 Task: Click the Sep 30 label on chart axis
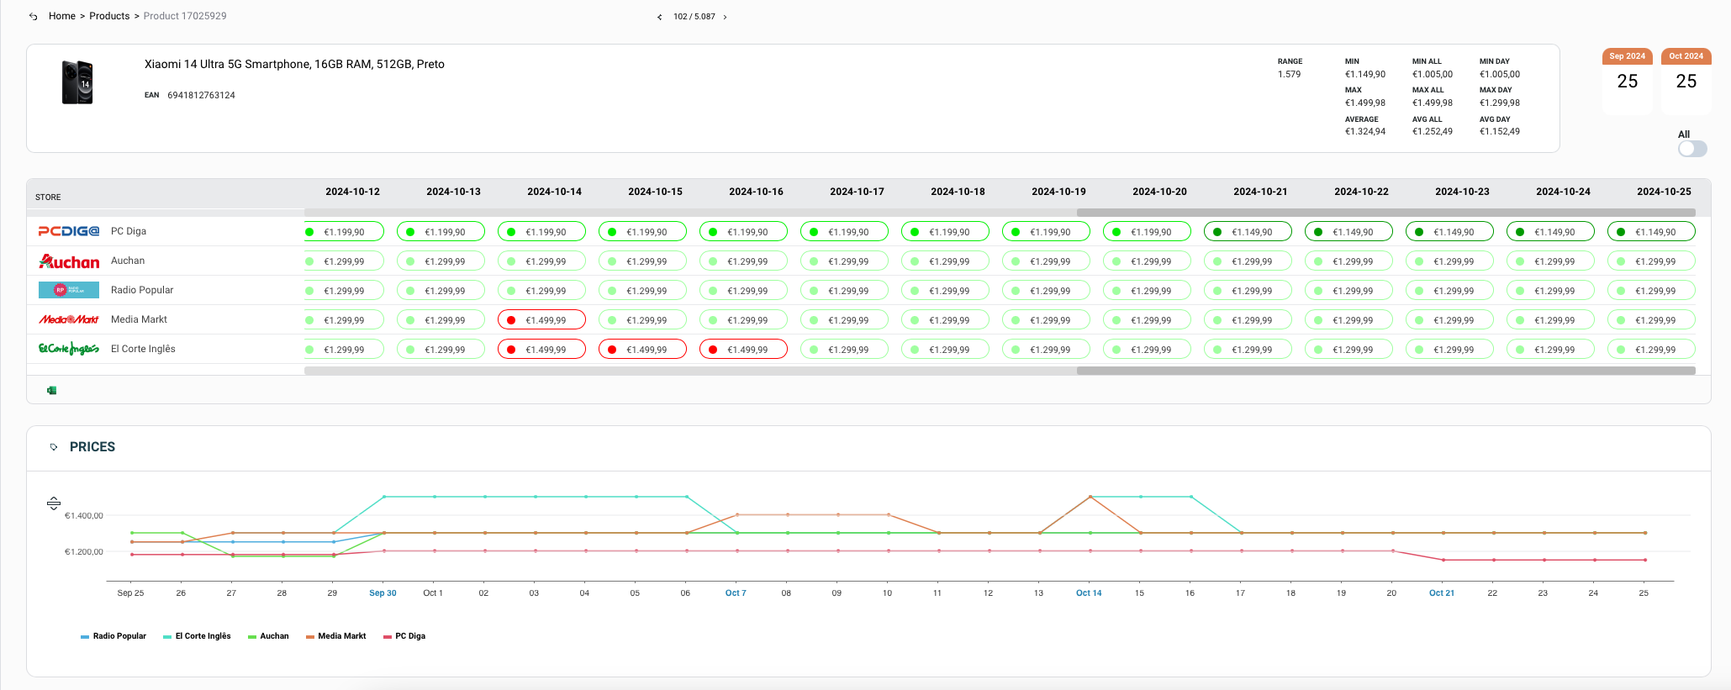383,593
